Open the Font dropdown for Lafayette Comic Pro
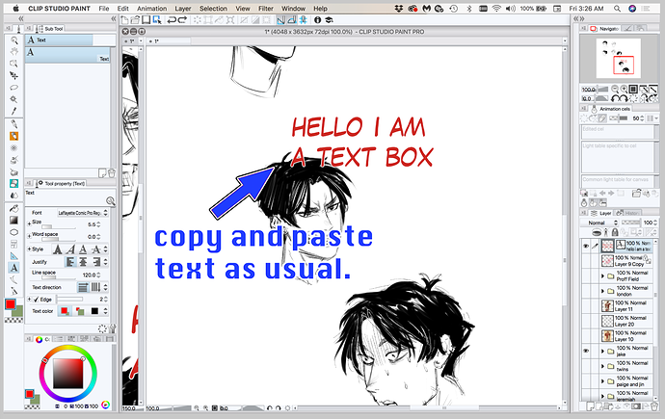This screenshot has width=665, height=419. [x=81, y=211]
